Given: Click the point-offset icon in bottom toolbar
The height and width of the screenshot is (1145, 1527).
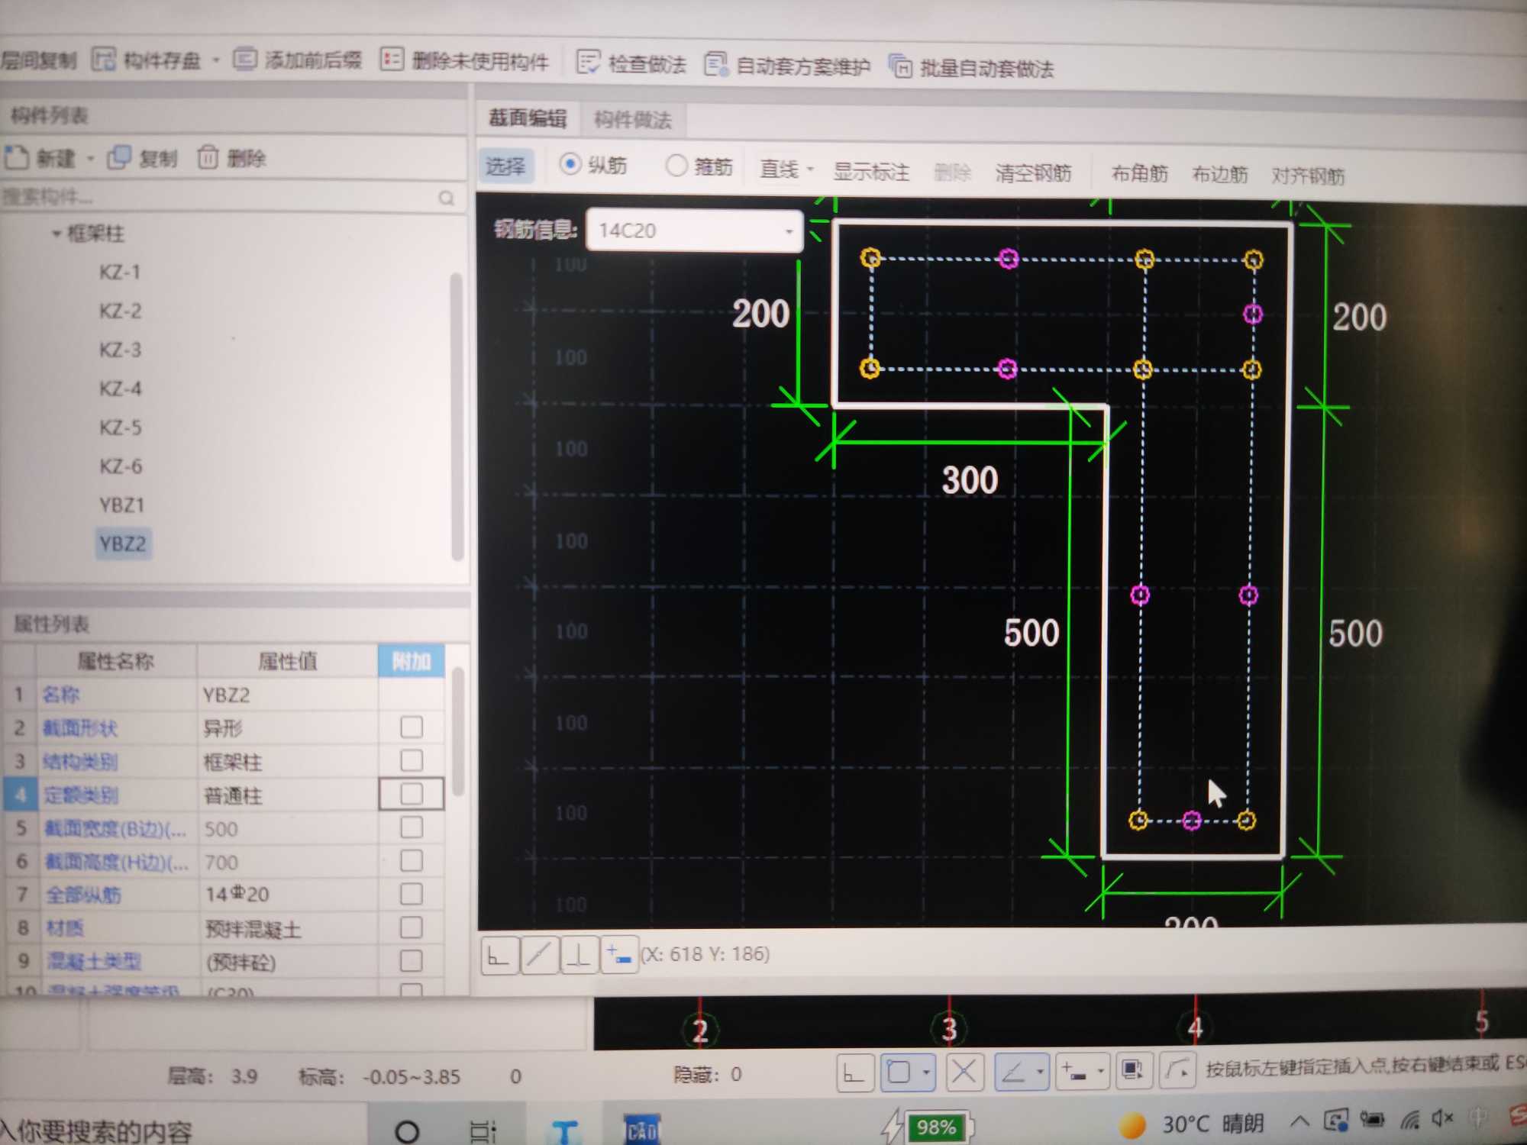Looking at the screenshot, I should (1074, 1072).
